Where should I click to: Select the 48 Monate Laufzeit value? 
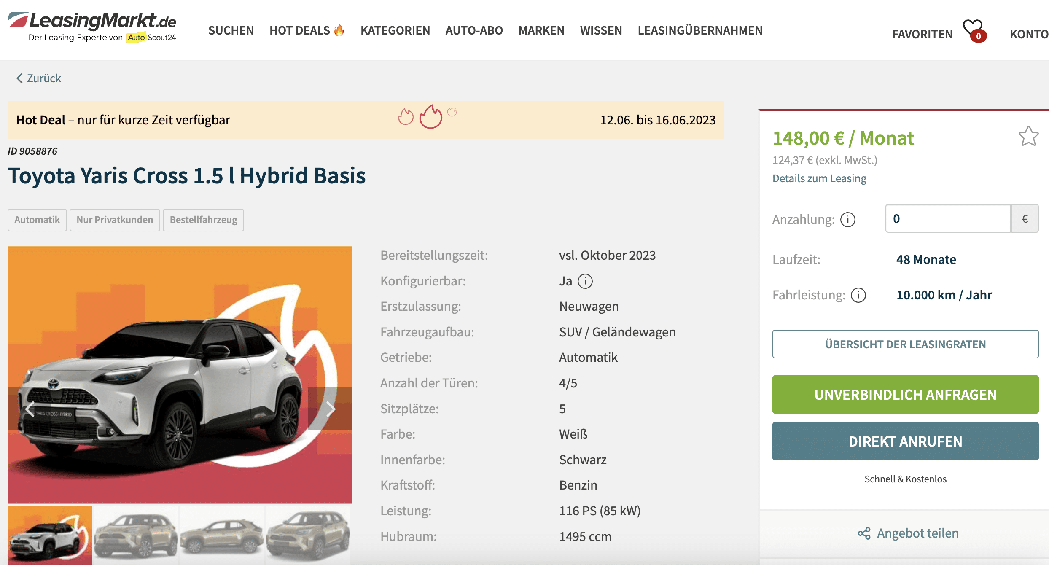(926, 260)
